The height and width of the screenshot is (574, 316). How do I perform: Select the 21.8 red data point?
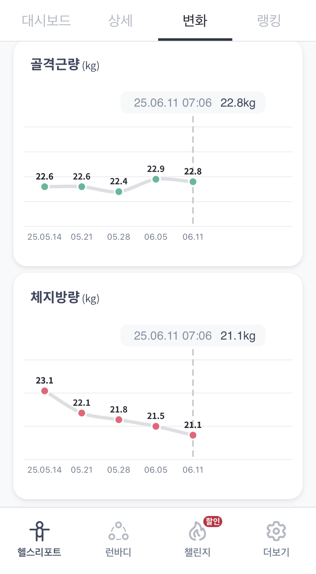119,420
